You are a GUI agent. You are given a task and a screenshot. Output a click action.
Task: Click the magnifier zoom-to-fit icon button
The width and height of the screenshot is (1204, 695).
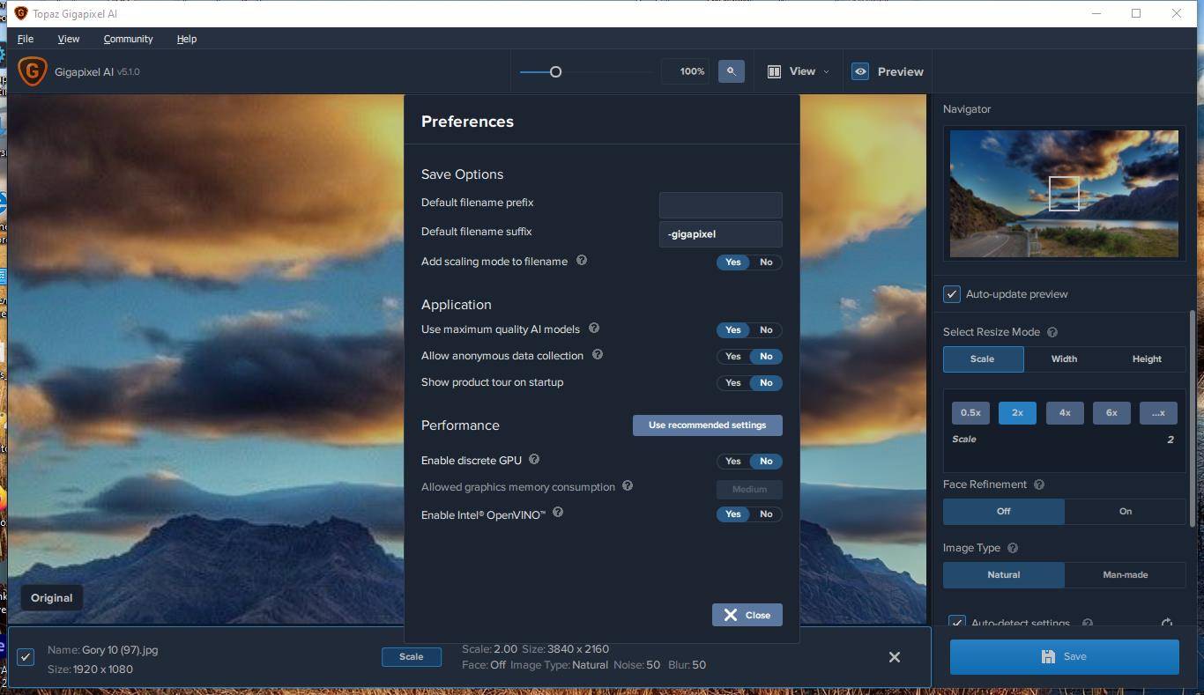pos(731,71)
